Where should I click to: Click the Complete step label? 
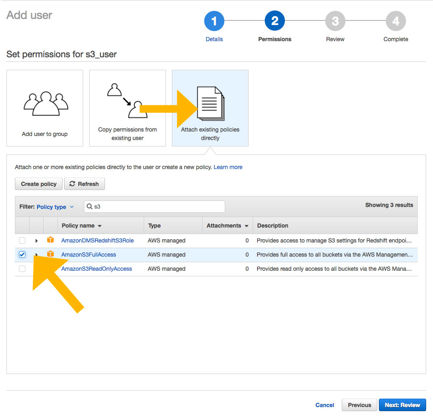tap(396, 39)
